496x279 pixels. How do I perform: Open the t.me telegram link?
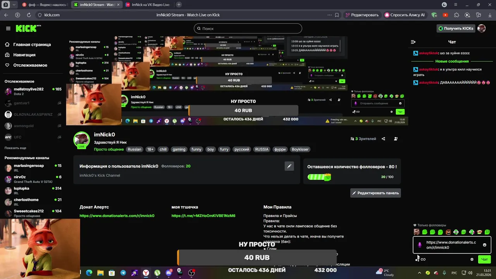tap(203, 216)
